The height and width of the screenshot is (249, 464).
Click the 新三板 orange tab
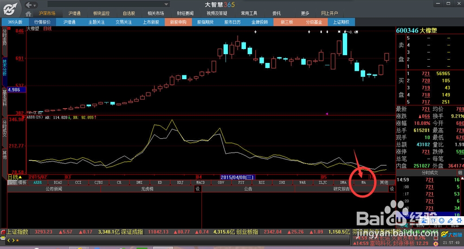(x=287, y=22)
